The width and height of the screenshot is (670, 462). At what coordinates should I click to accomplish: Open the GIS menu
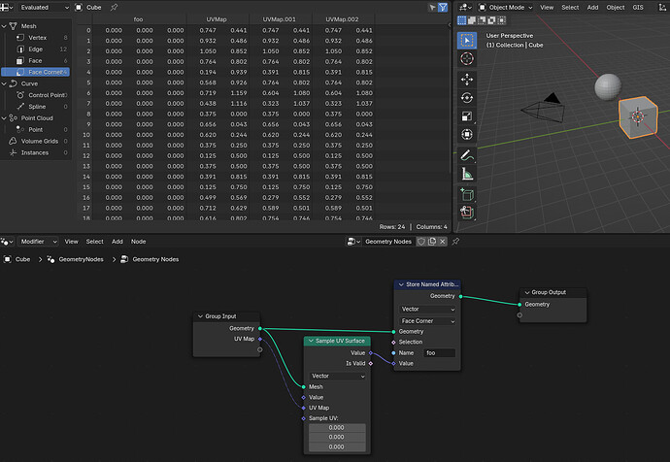(638, 7)
